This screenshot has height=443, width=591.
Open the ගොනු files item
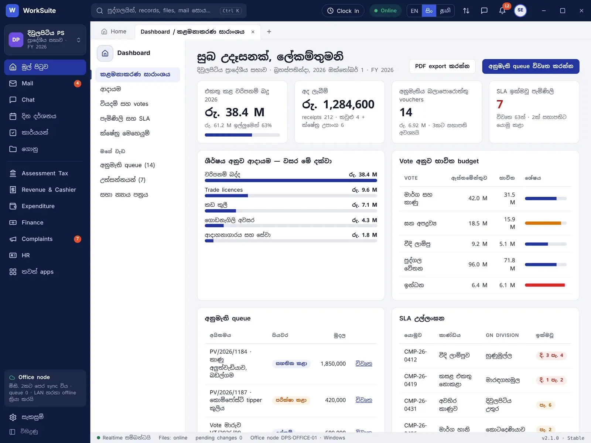coord(45,149)
